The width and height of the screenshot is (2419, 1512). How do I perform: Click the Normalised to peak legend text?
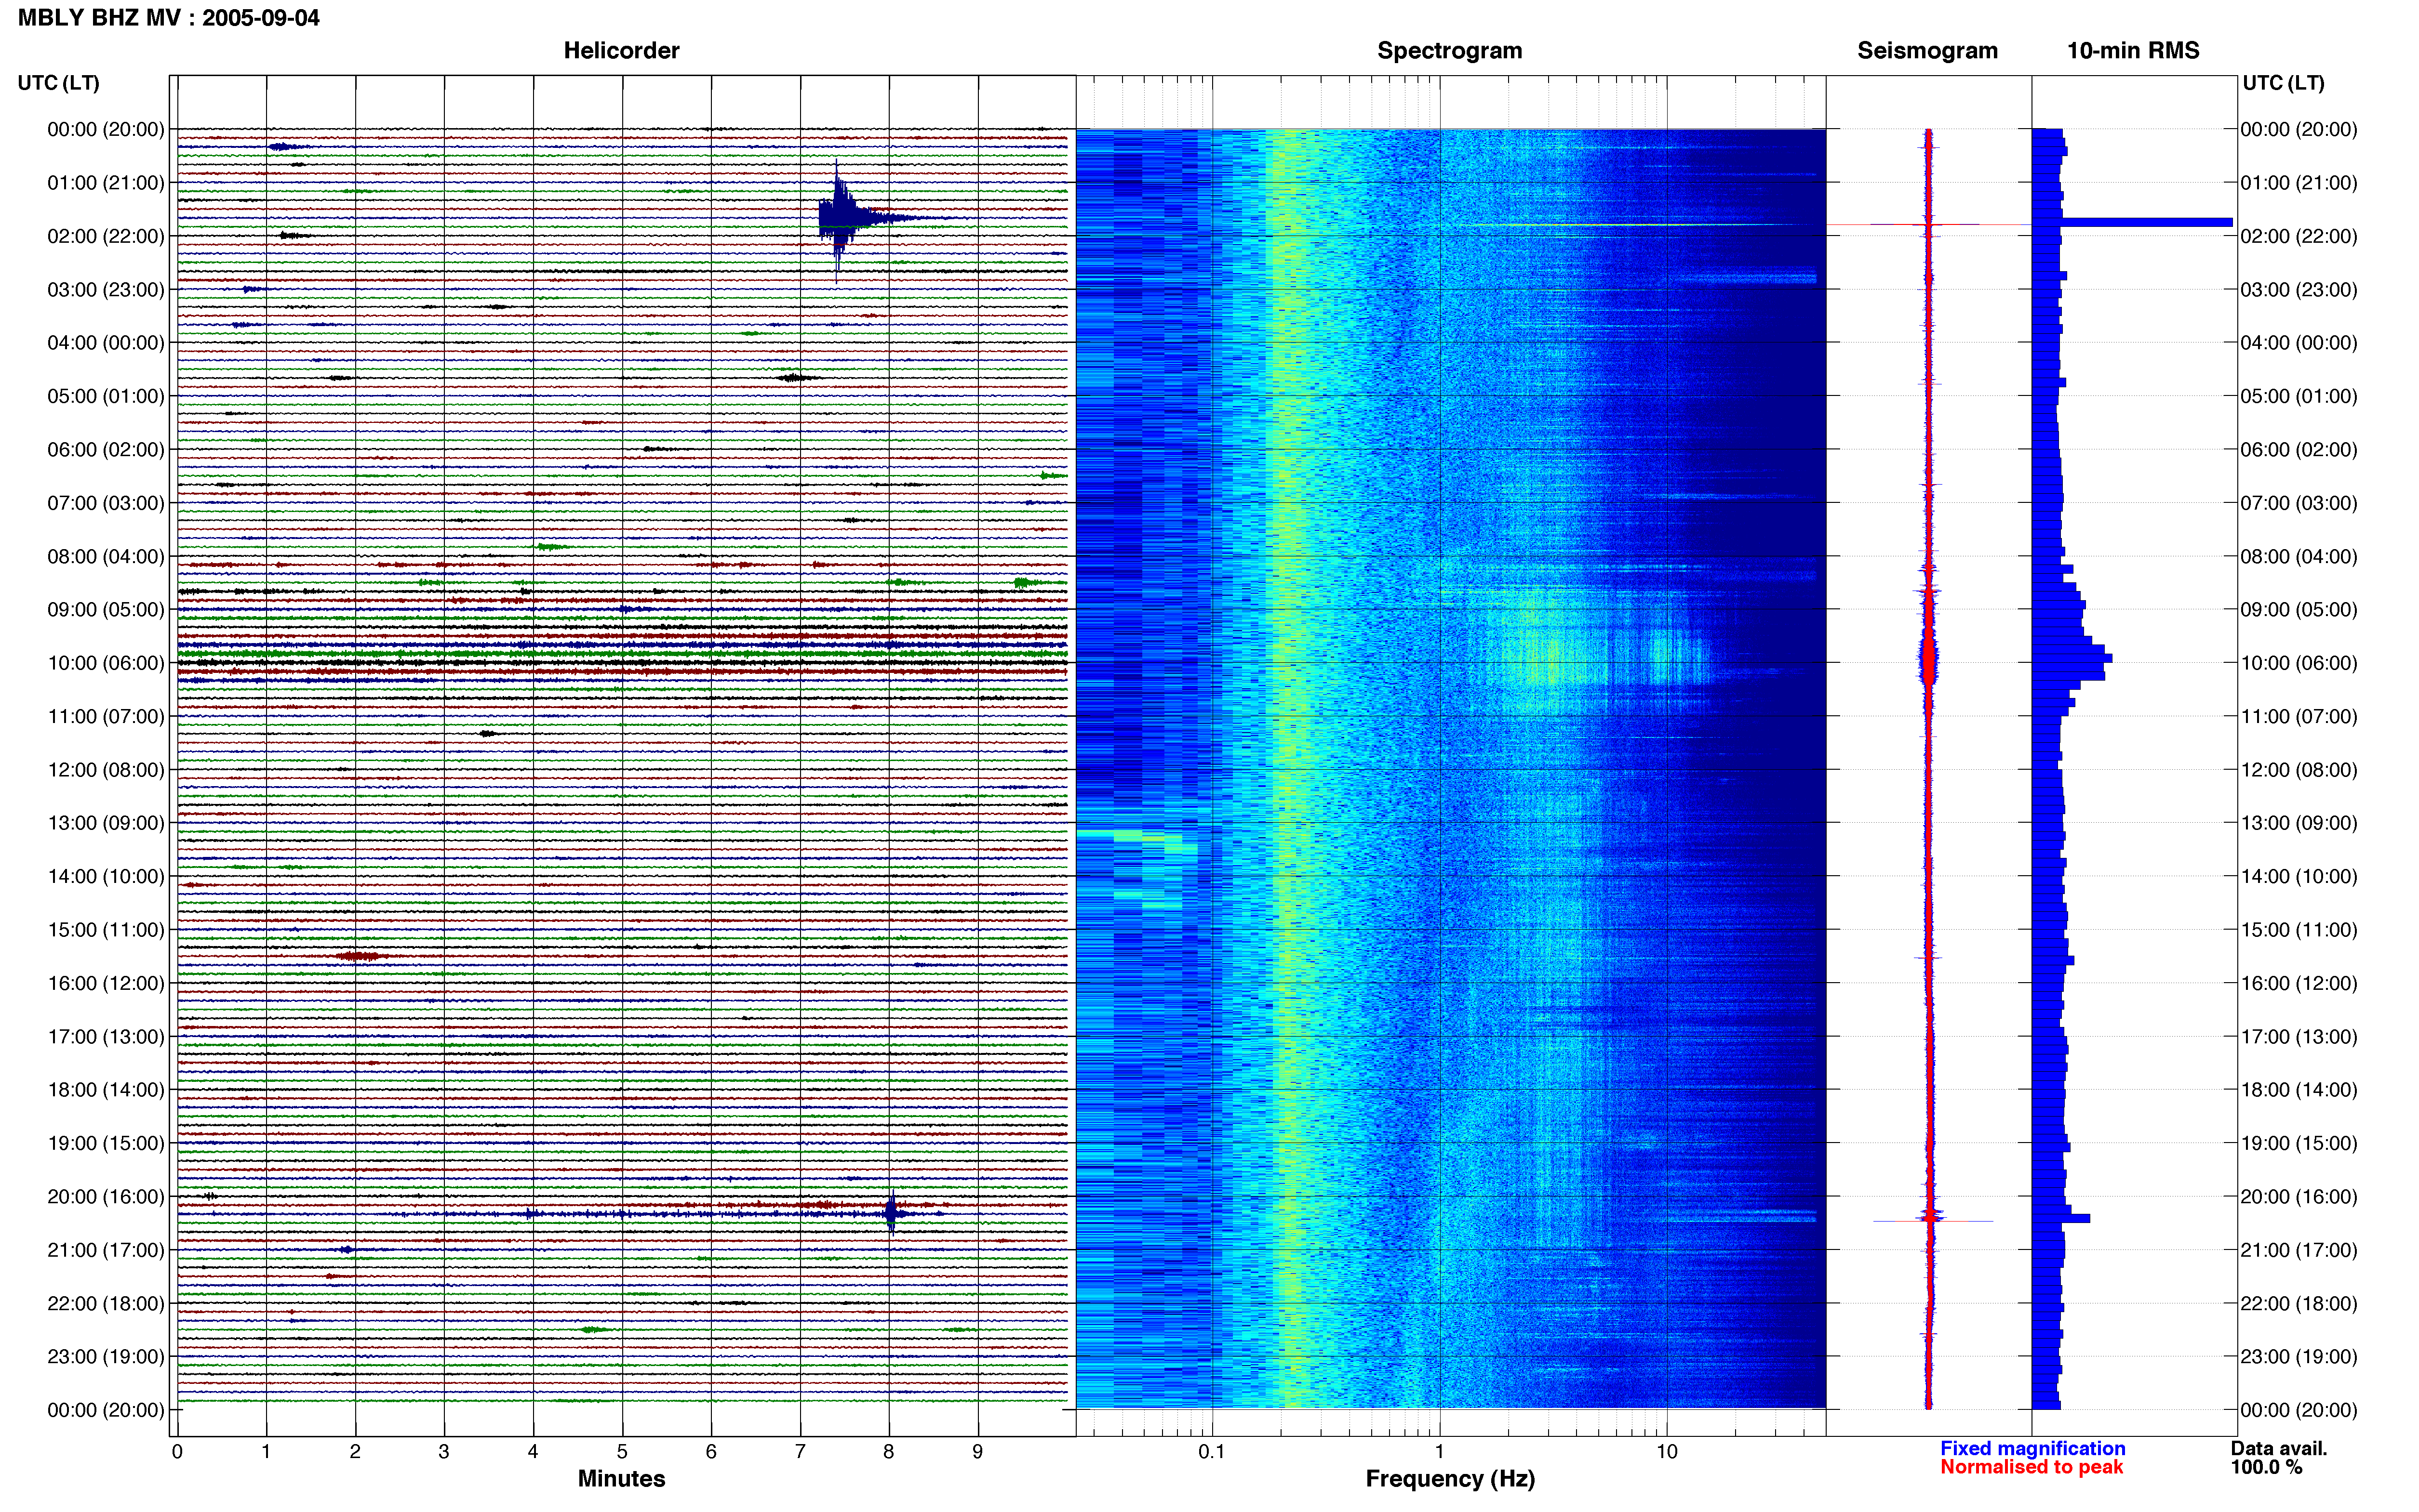pyautogui.click(x=2031, y=1467)
